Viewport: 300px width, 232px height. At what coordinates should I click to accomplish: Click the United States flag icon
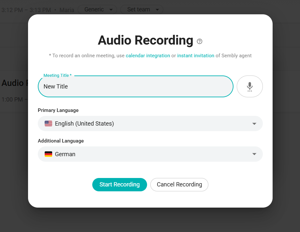(48, 124)
